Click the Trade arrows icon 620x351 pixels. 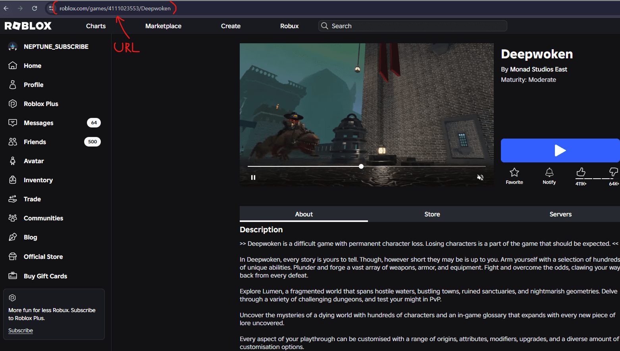click(13, 199)
